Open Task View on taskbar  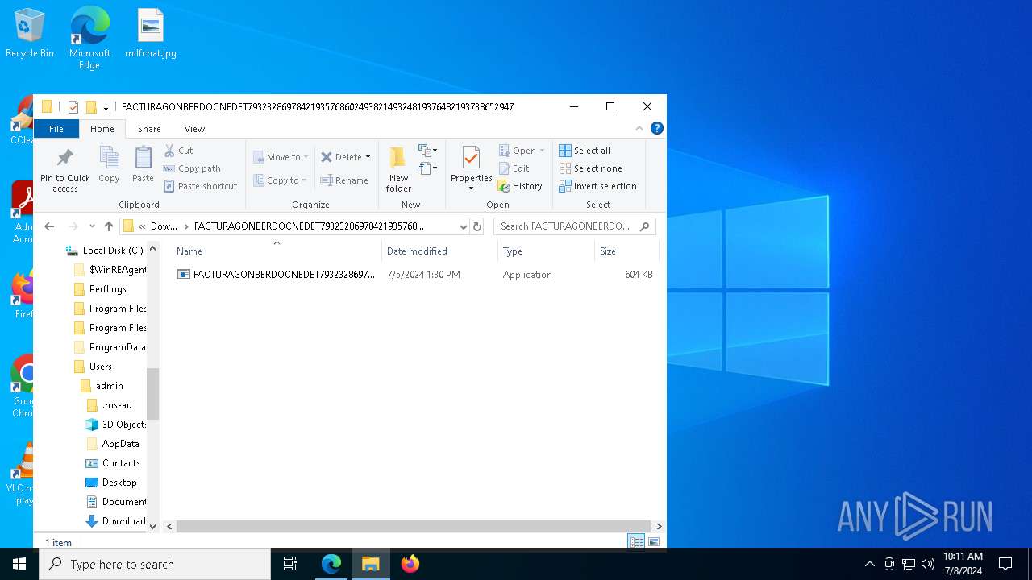(x=290, y=564)
